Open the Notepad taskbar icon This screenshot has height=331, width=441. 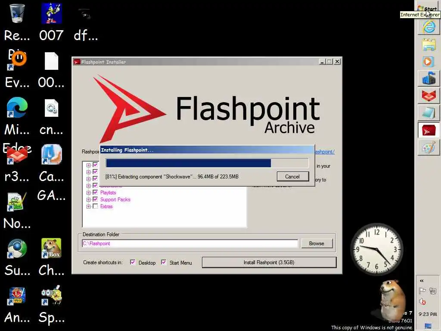point(429,112)
